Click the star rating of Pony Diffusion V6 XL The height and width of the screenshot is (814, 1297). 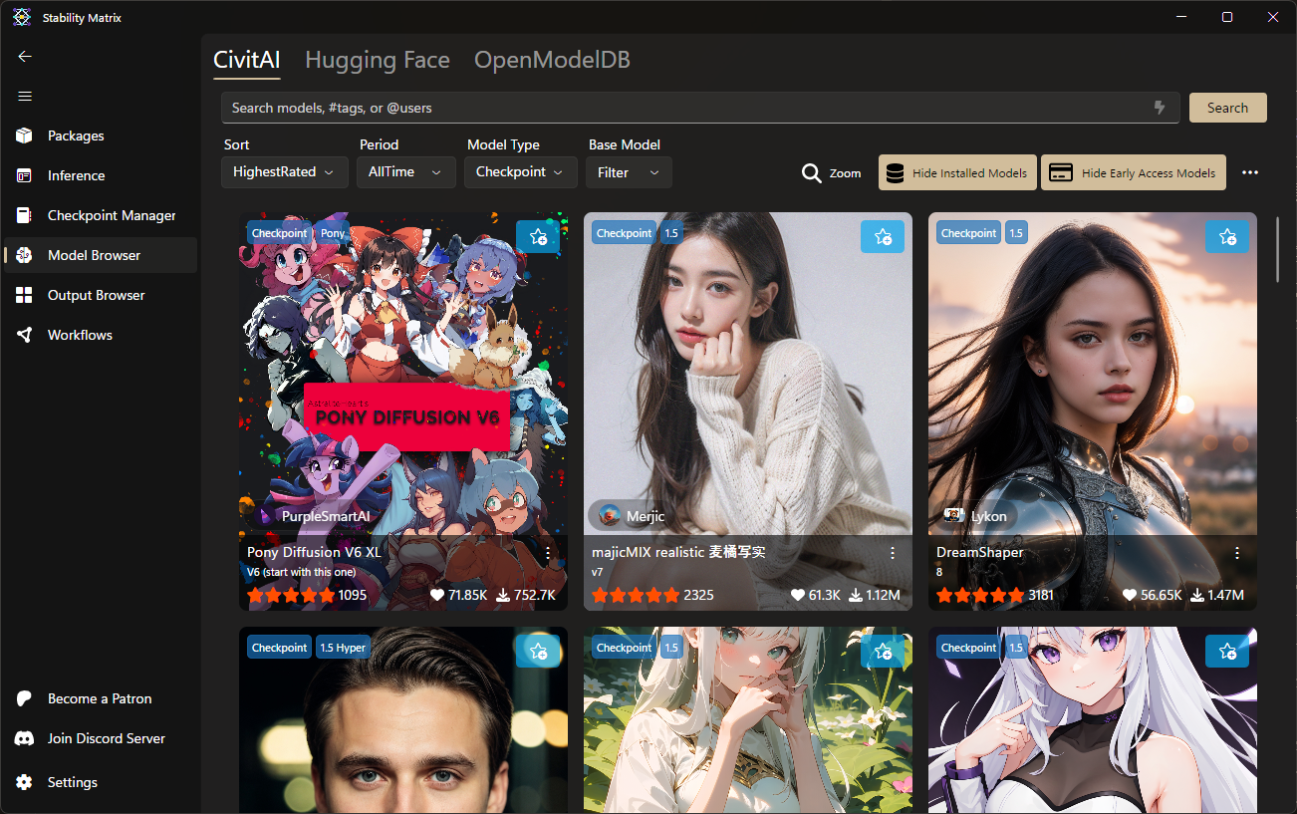click(291, 595)
